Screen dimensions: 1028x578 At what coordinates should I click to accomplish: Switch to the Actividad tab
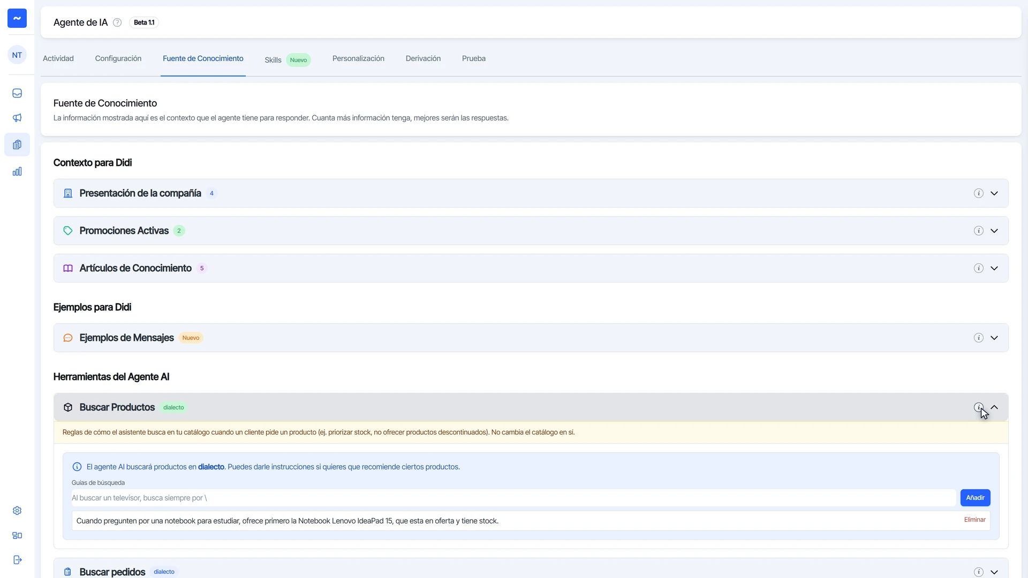[58, 58]
